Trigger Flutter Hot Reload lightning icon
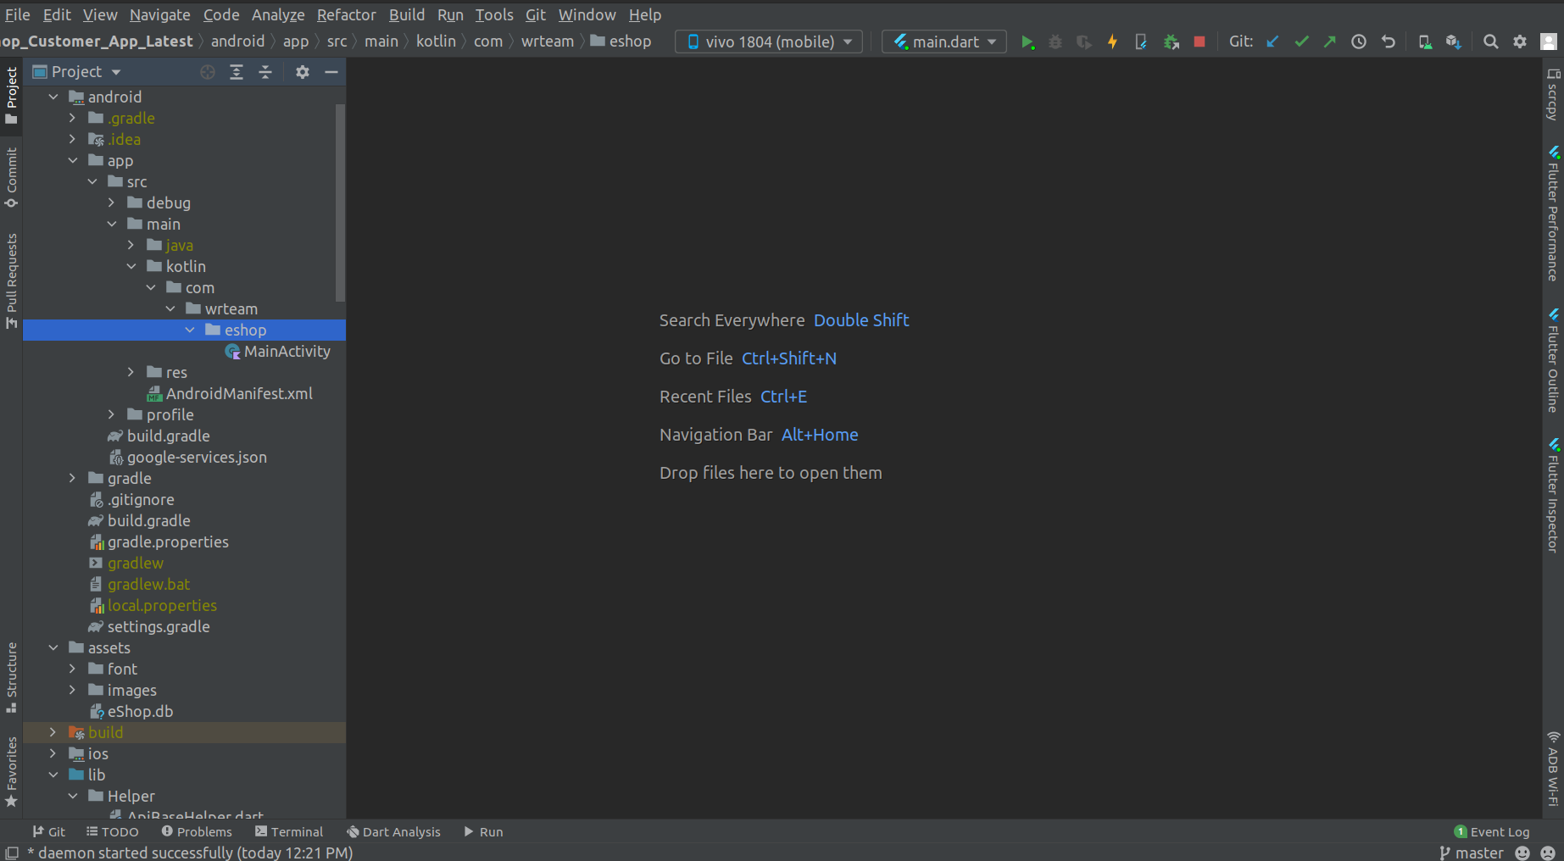Viewport: 1564px width, 861px height. tap(1112, 42)
